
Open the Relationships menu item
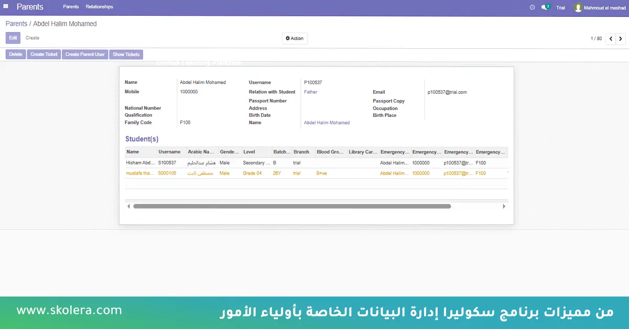click(x=99, y=7)
